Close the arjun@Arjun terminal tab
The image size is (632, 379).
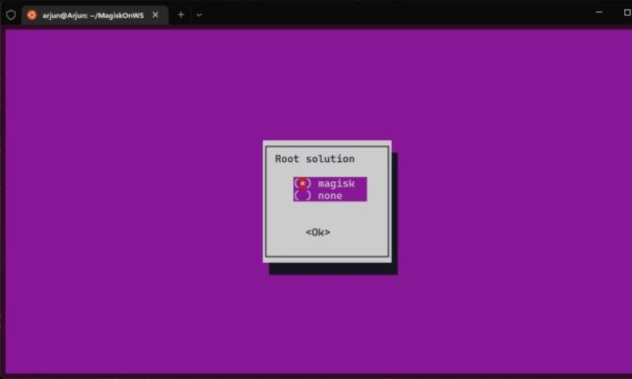156,15
